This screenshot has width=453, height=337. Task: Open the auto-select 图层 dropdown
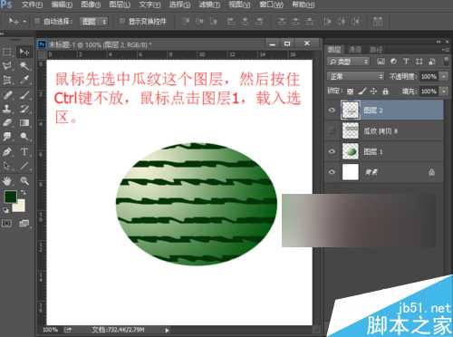point(94,22)
